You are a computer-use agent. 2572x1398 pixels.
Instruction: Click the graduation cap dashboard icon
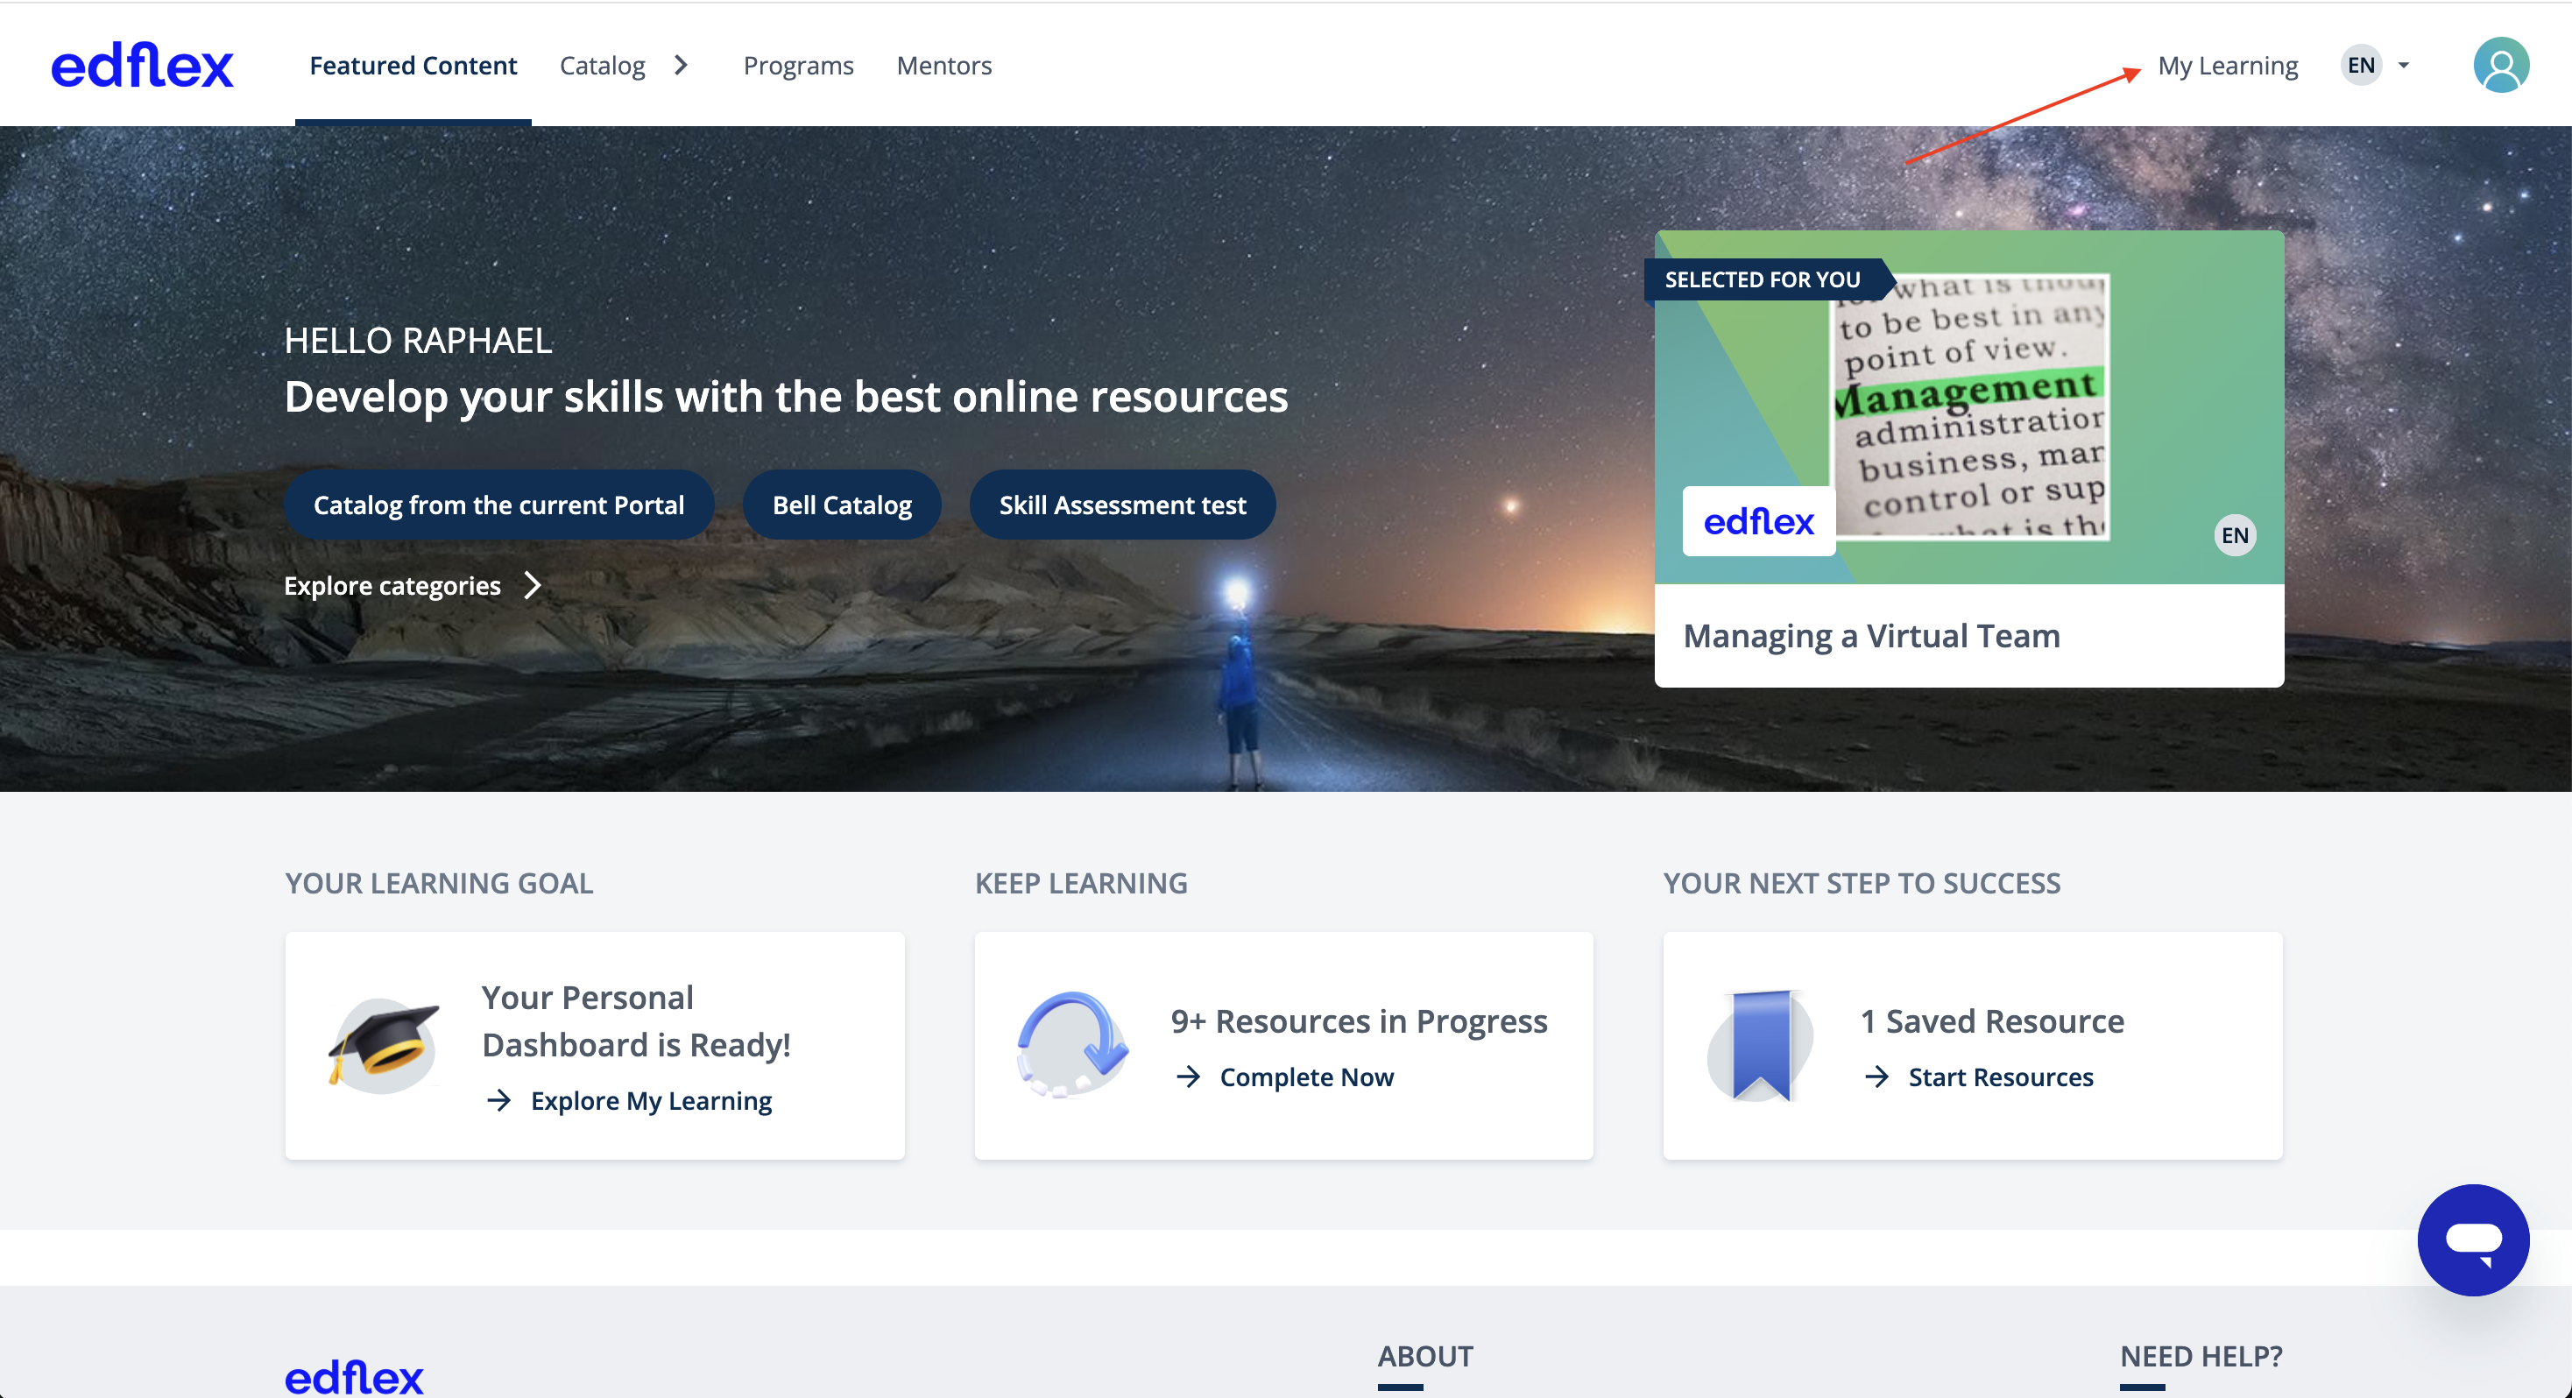pyautogui.click(x=384, y=1044)
